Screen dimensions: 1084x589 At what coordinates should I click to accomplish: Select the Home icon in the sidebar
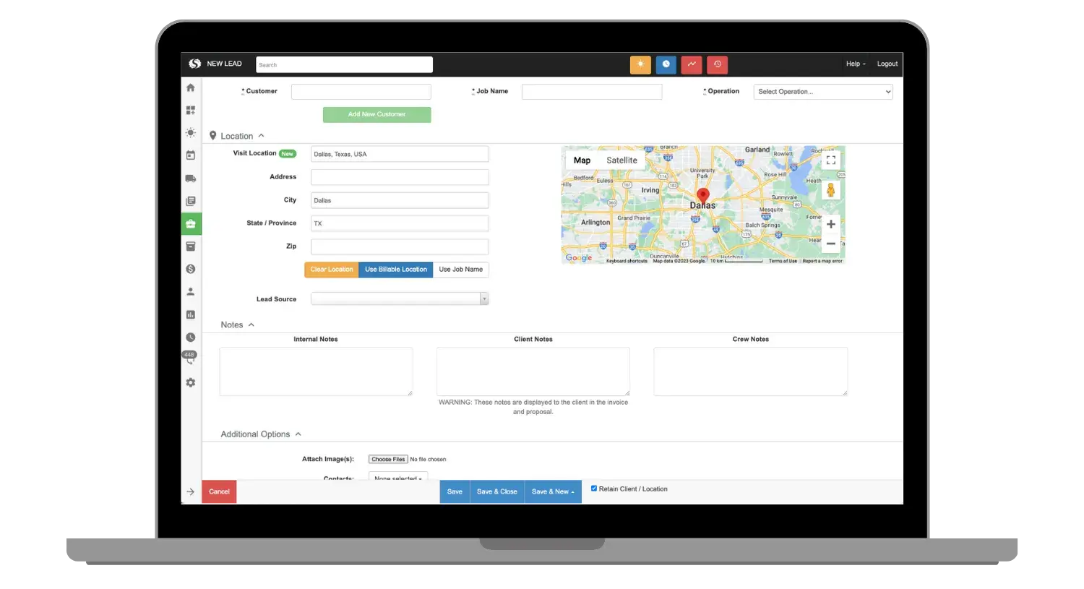[x=190, y=87]
